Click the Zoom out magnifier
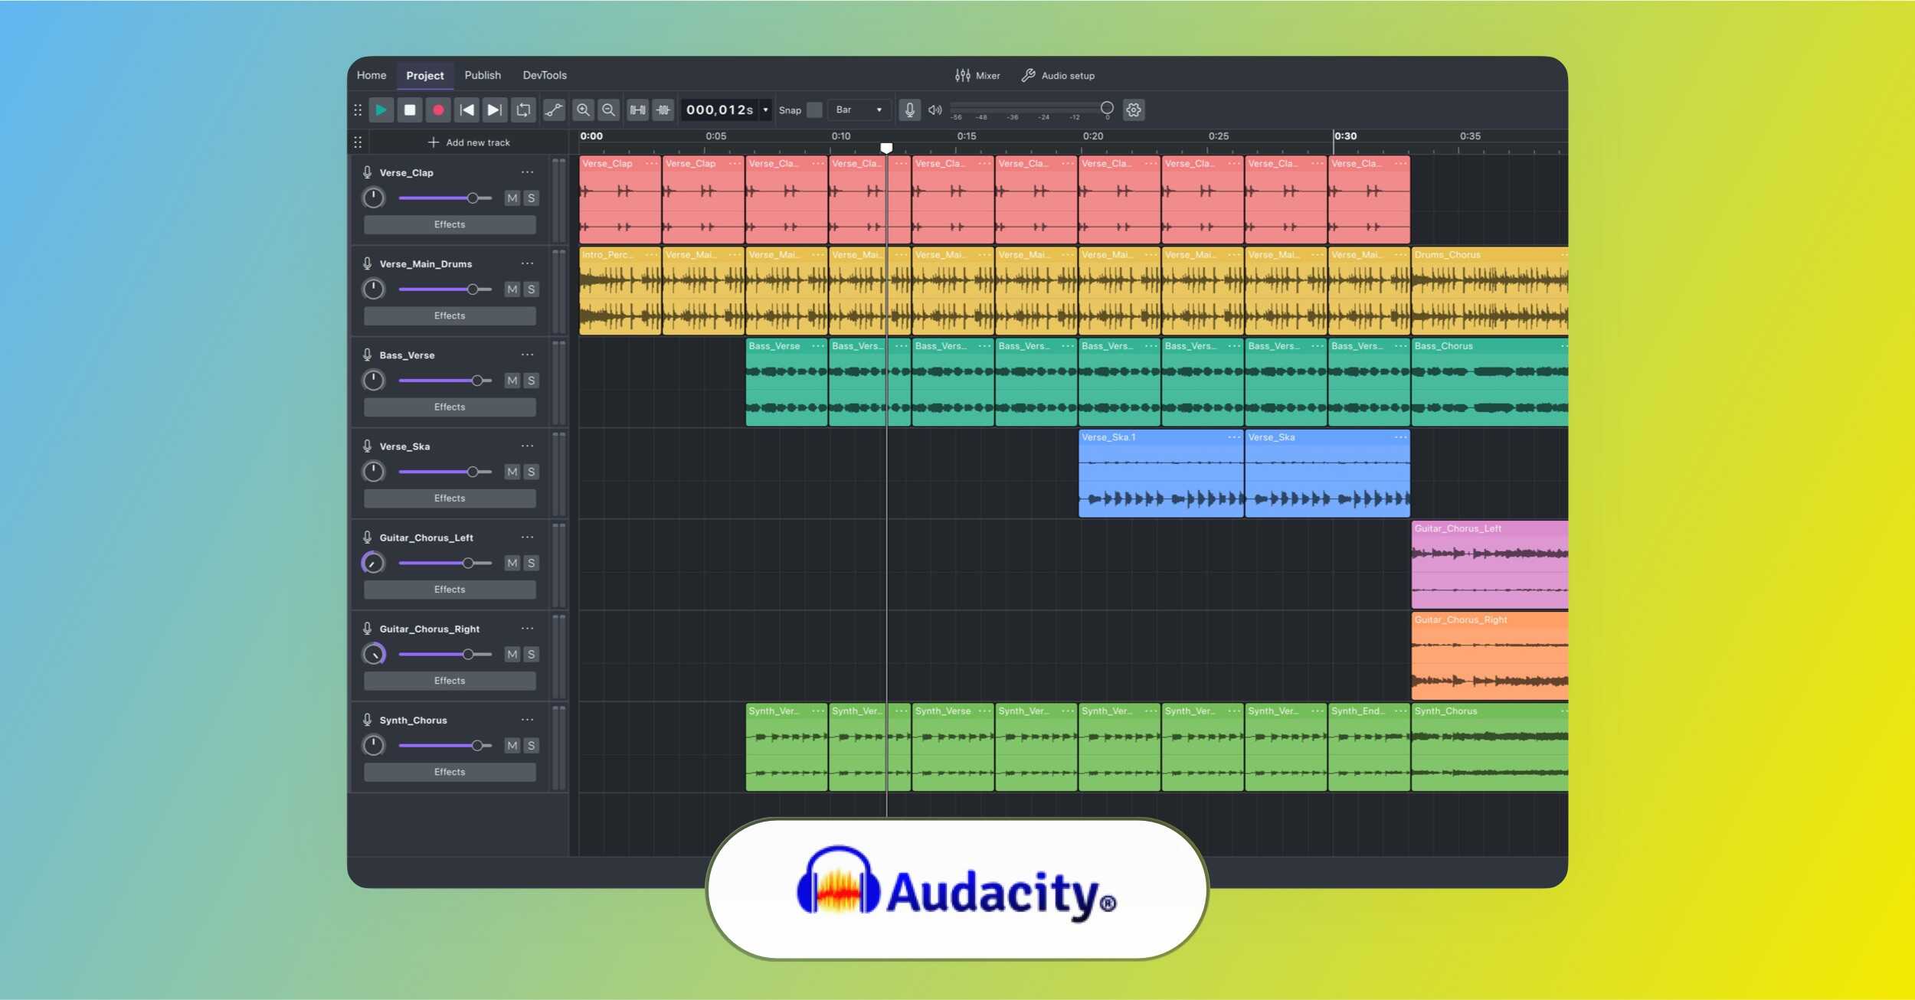Screen dimensions: 1915x1000 coord(608,110)
